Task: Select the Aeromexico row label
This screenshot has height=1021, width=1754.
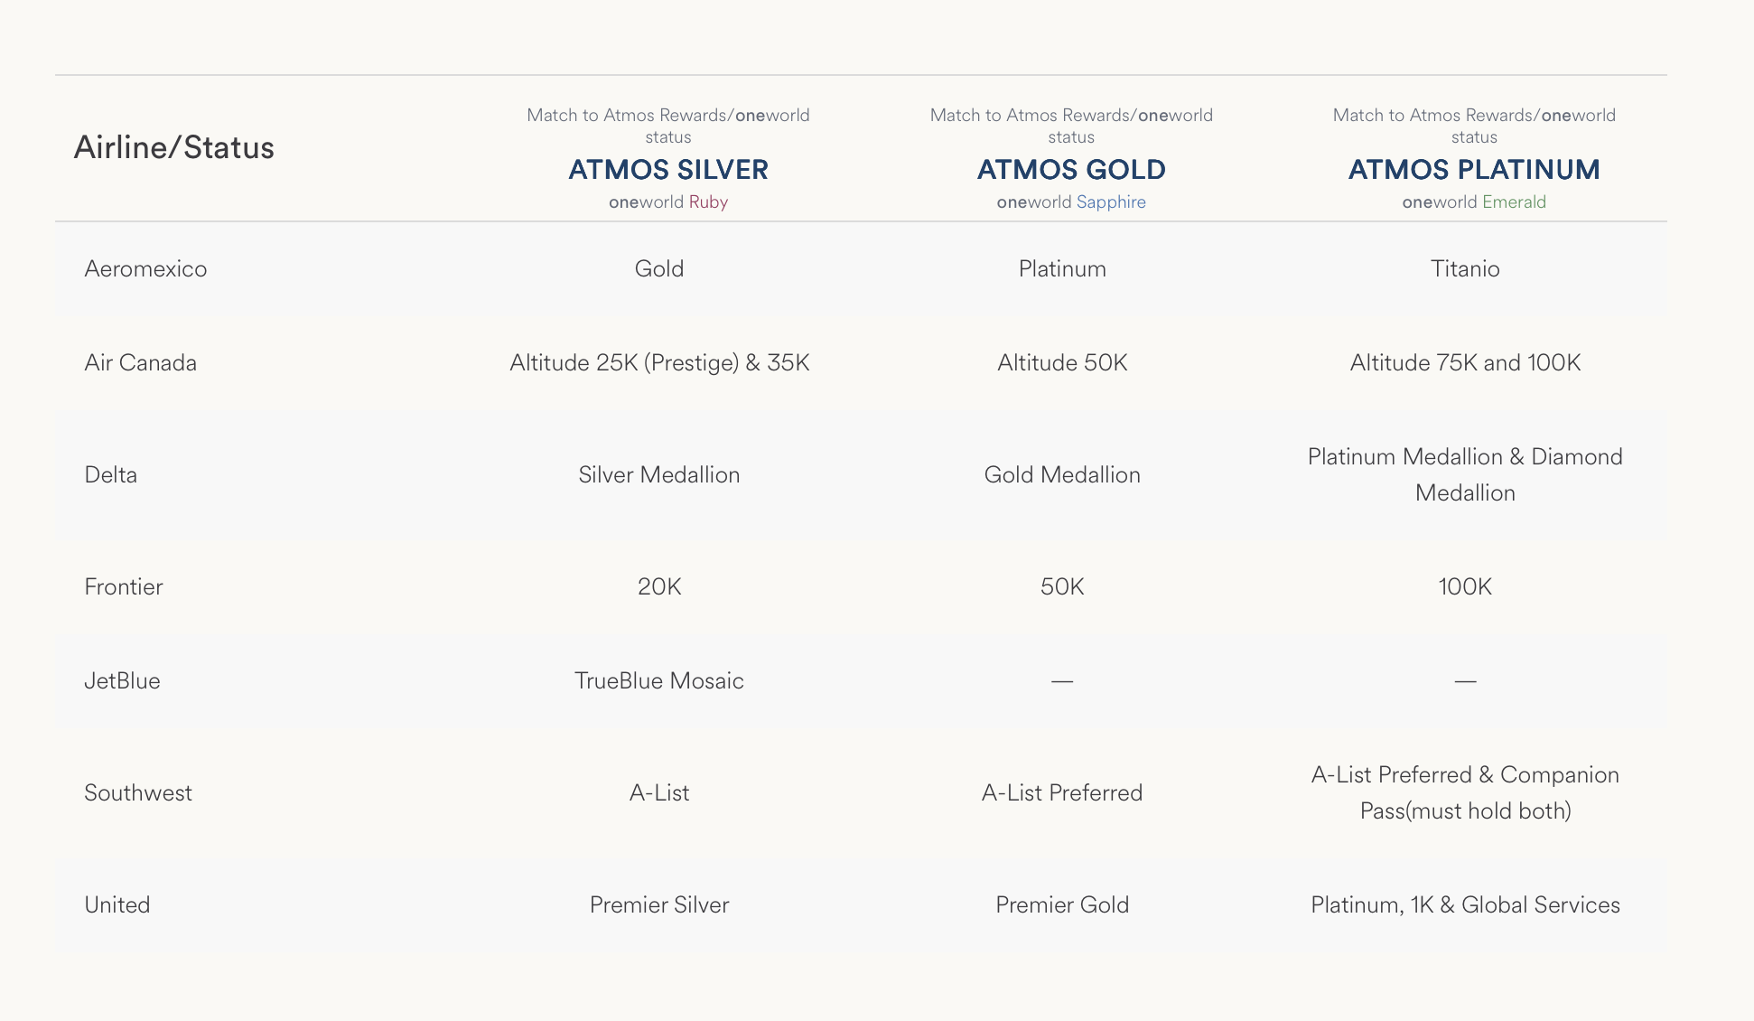Action: click(145, 268)
